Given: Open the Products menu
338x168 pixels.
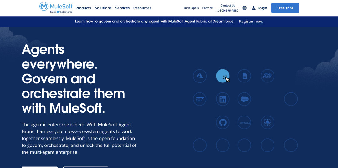Looking at the screenshot, I should [x=84, y=8].
